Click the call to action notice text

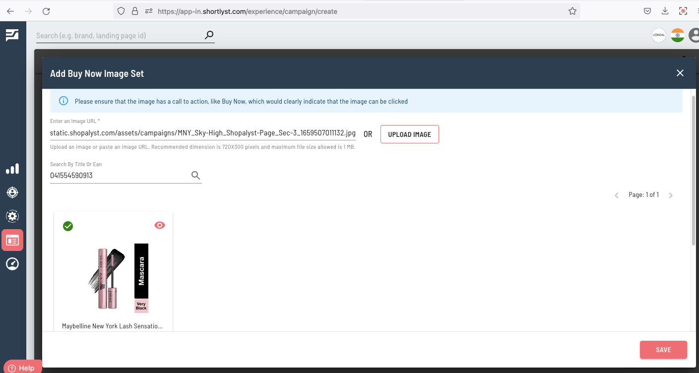tap(241, 101)
